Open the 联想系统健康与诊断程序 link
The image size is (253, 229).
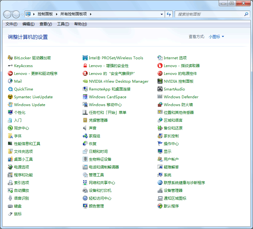(184, 183)
